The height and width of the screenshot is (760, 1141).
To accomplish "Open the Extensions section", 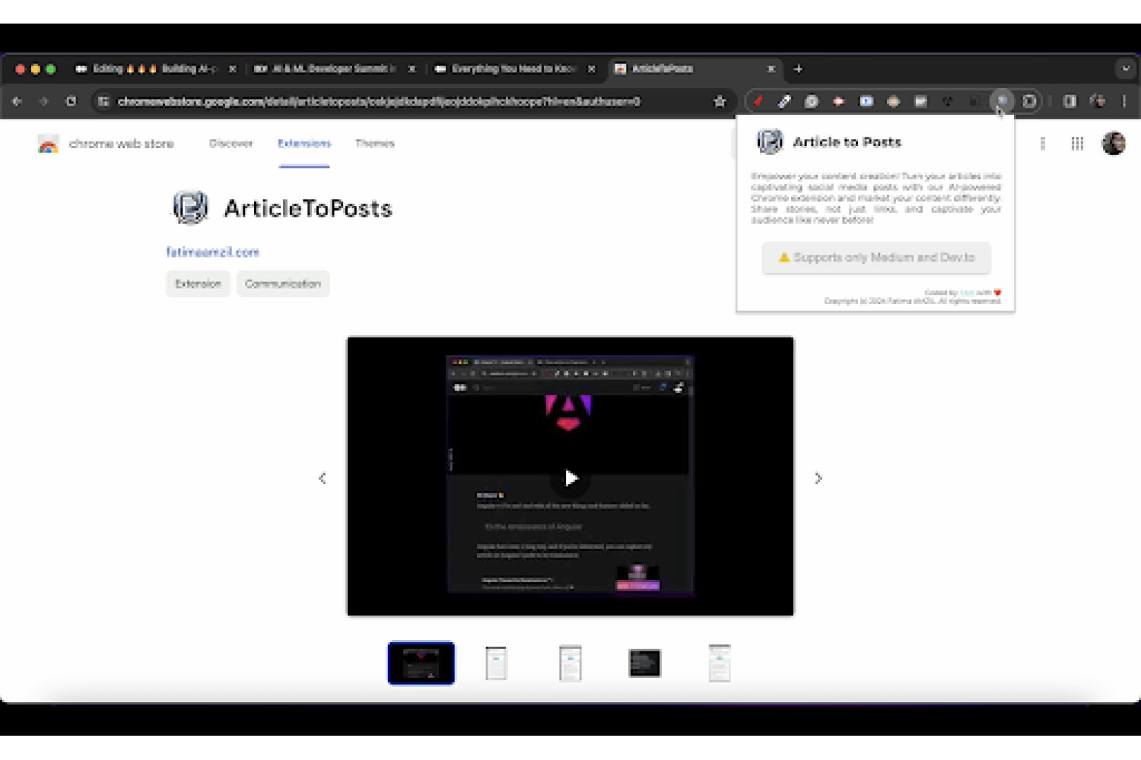I will coord(304,143).
